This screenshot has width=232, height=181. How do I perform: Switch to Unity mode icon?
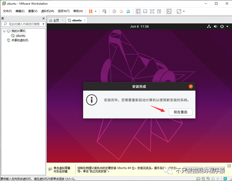(x=159, y=11)
